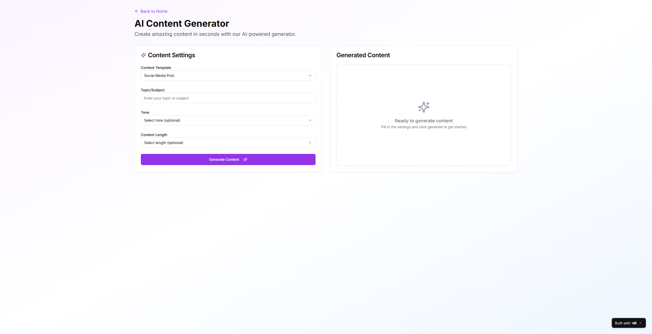Image resolution: width=652 pixels, height=334 pixels.
Task: Click the chevron arrow of the Content Template field
Action: [310, 76]
